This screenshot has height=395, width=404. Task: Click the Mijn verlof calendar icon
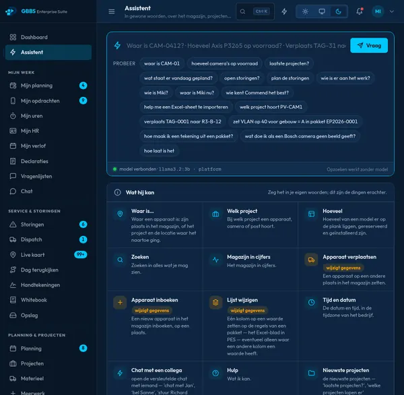click(13, 146)
